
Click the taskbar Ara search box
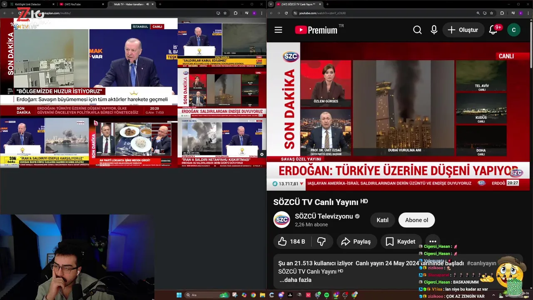[x=207, y=295]
